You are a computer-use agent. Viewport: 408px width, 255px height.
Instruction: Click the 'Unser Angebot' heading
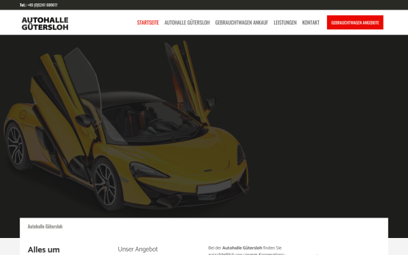tap(137, 250)
